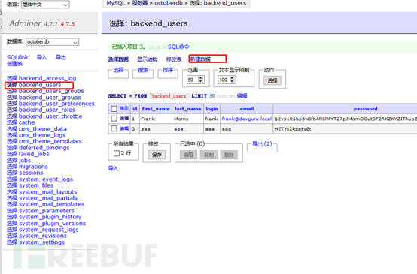
Task: Click the 编辑 button under 已选中
Action: pos(188,155)
